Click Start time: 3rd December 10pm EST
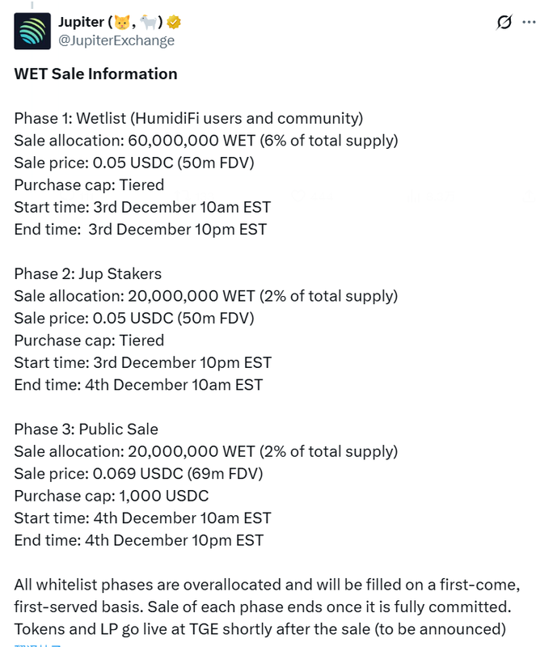This screenshot has width=536, height=647. tap(142, 362)
